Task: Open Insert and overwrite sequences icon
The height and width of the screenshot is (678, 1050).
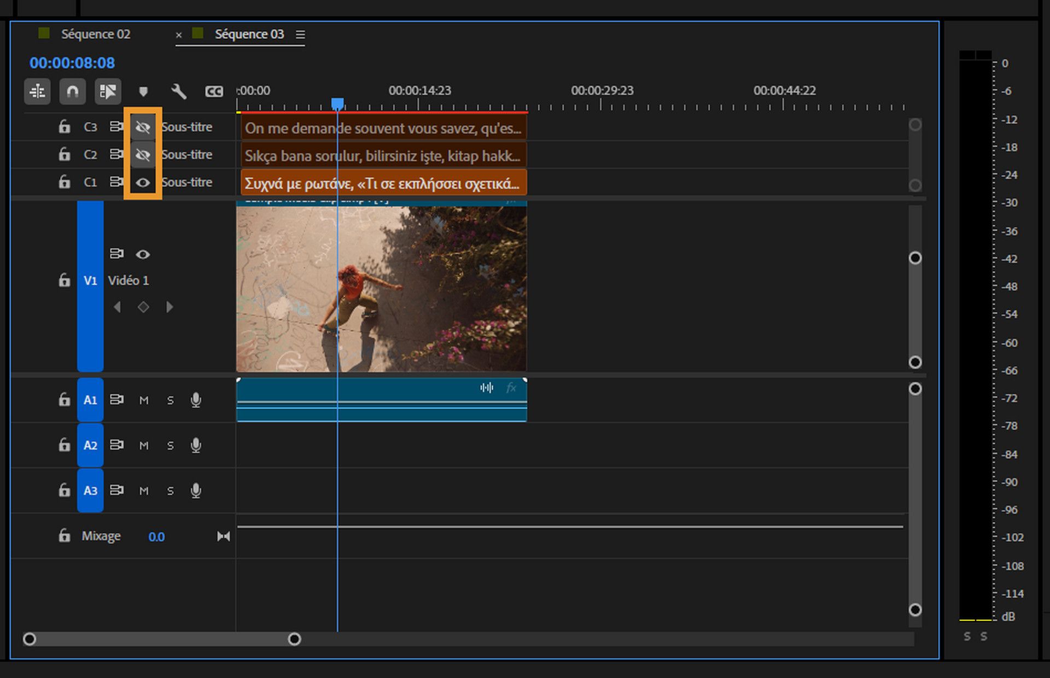Action: pyautogui.click(x=36, y=91)
